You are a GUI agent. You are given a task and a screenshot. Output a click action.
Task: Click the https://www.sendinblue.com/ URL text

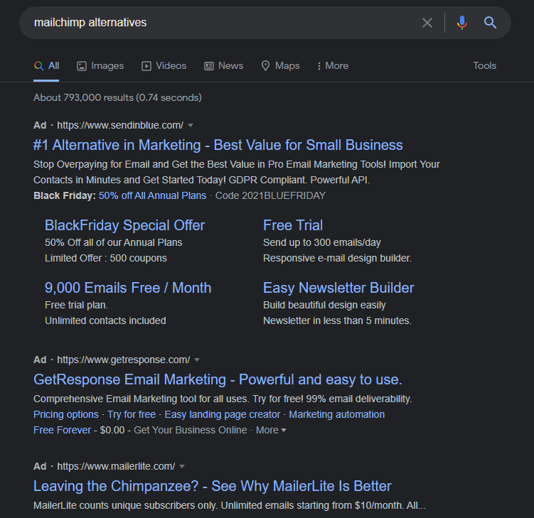(120, 125)
